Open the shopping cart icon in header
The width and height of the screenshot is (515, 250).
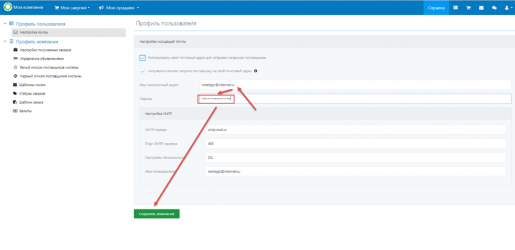click(x=468, y=8)
